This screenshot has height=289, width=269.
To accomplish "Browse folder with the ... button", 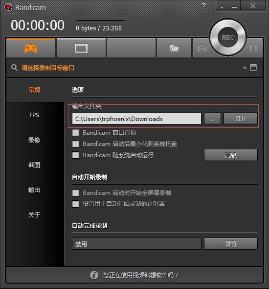I will pos(213,119).
